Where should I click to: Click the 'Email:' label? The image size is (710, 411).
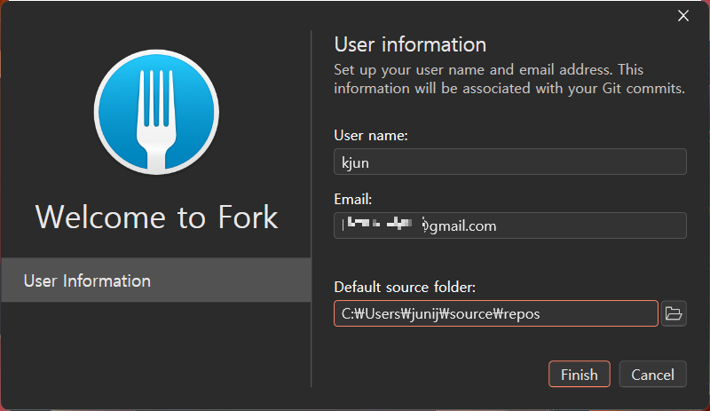click(x=352, y=200)
